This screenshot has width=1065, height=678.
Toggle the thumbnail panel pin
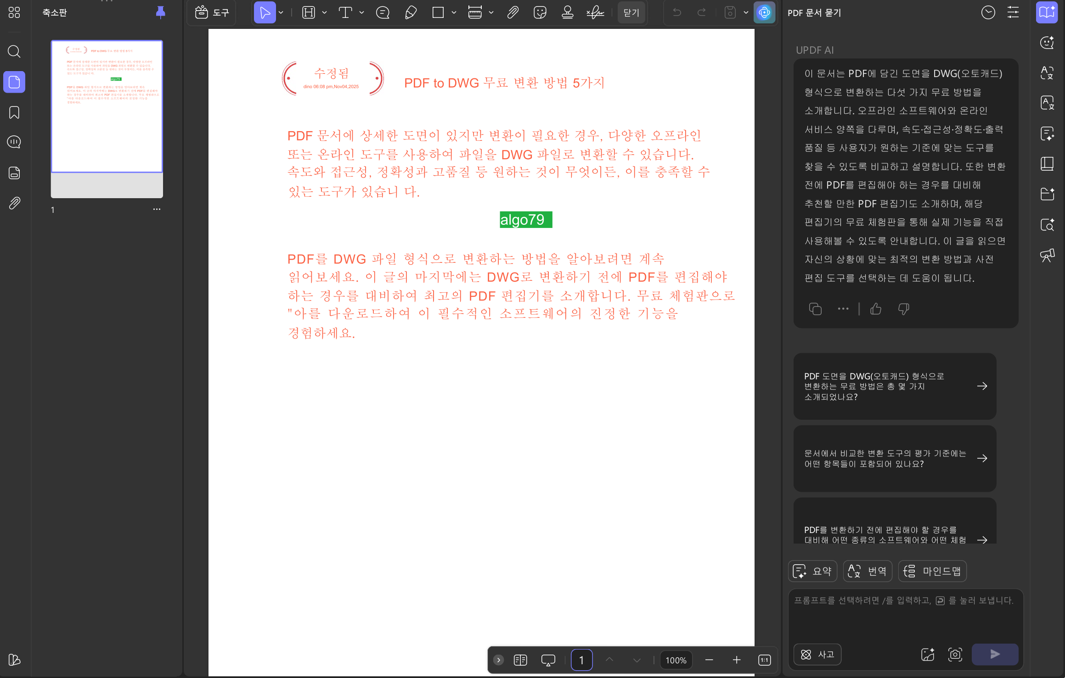point(160,12)
